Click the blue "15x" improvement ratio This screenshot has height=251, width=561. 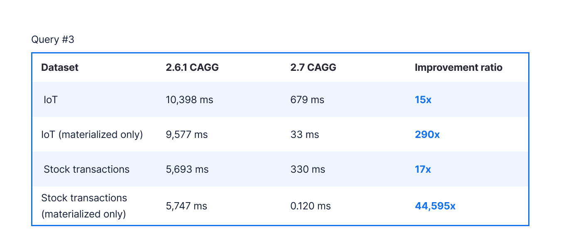(423, 100)
